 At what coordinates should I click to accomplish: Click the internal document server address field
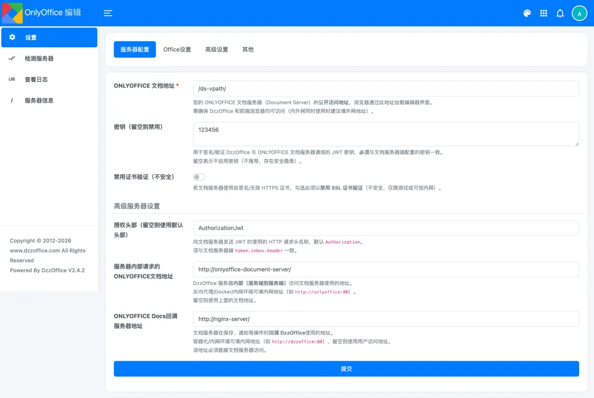coord(386,269)
